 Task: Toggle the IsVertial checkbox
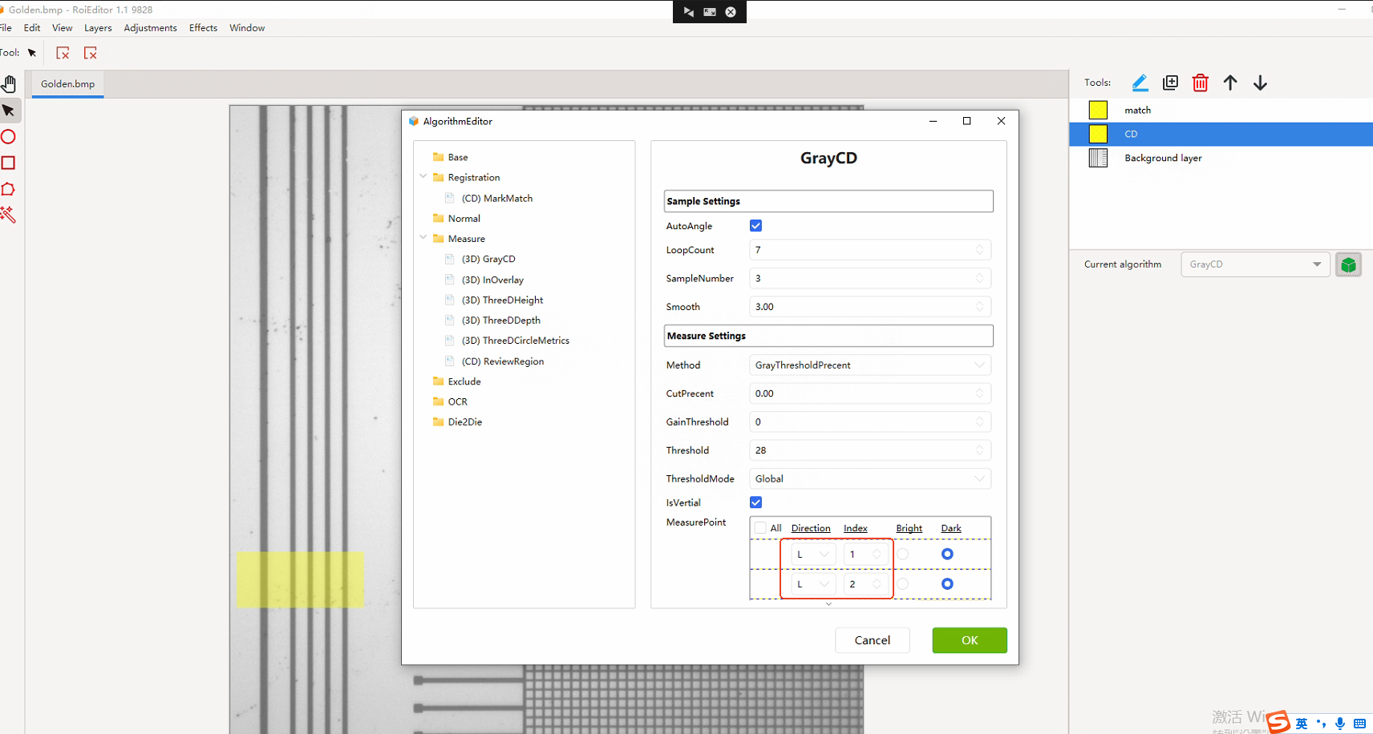pos(755,502)
